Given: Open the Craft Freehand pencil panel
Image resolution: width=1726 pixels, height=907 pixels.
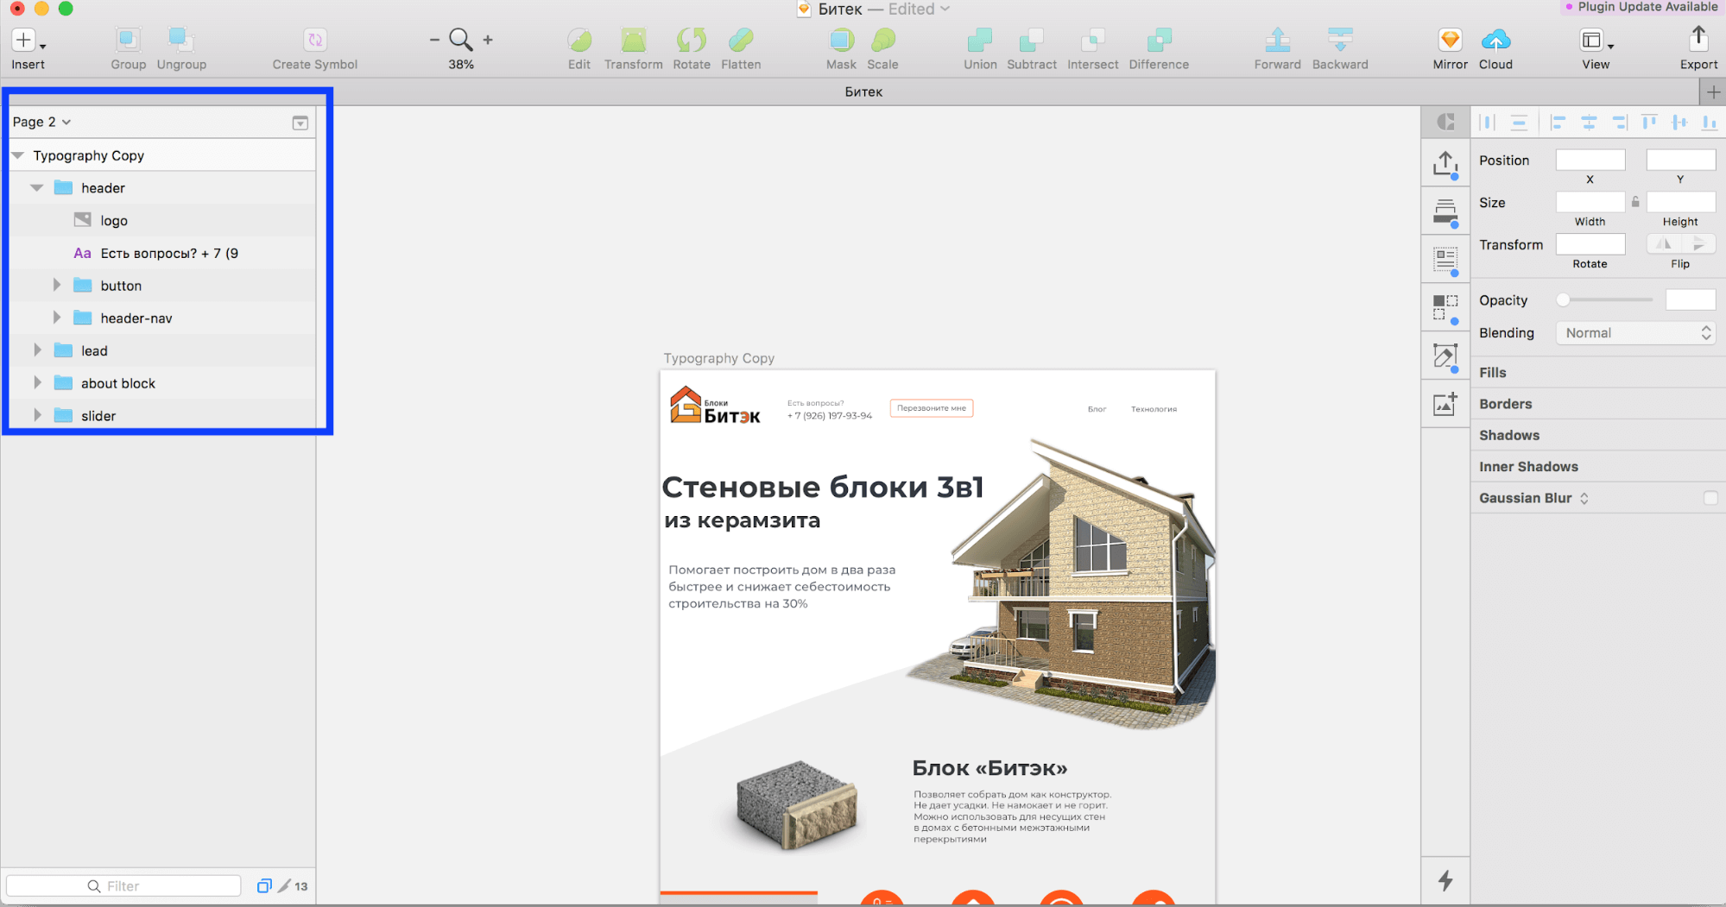Looking at the screenshot, I should click(x=1445, y=356).
